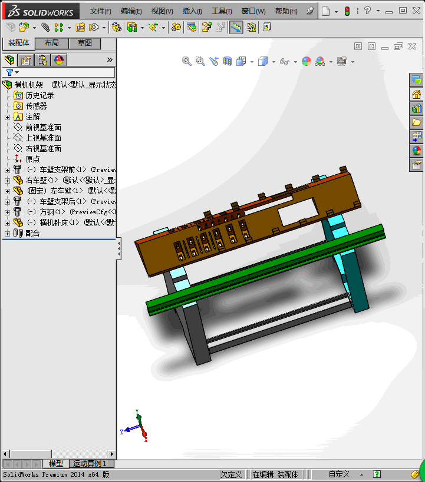
Task: Click the 自定义 status bar button
Action: pyautogui.click(x=339, y=474)
